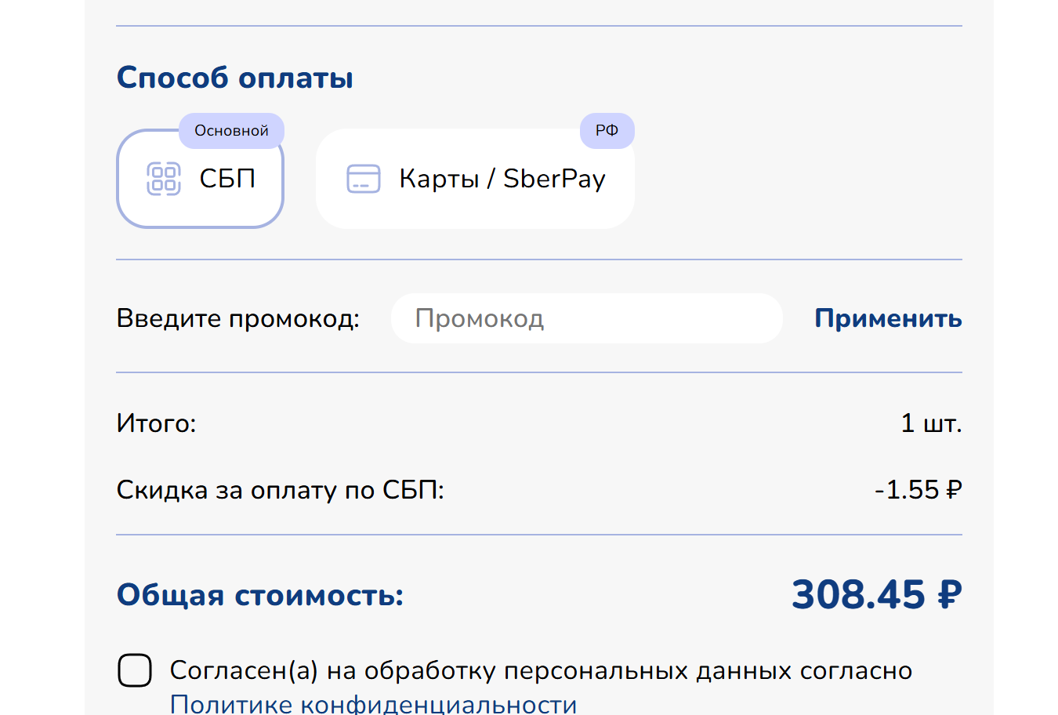
Task: Click the SberPay text in cards option
Action: 554,179
